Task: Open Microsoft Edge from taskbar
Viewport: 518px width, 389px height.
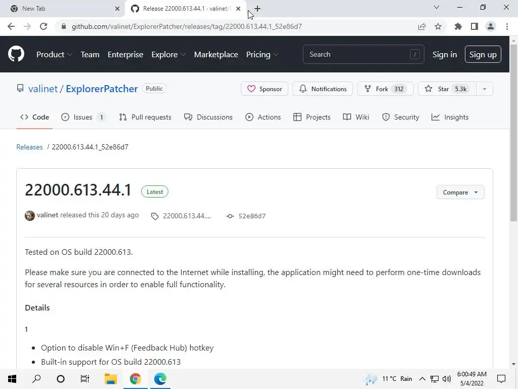Action: (160, 379)
